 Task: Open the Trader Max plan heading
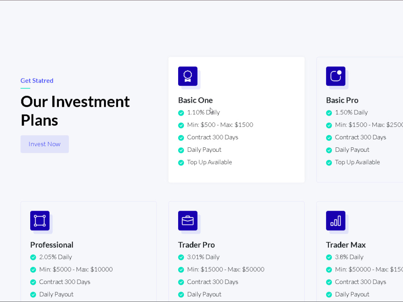346,245
